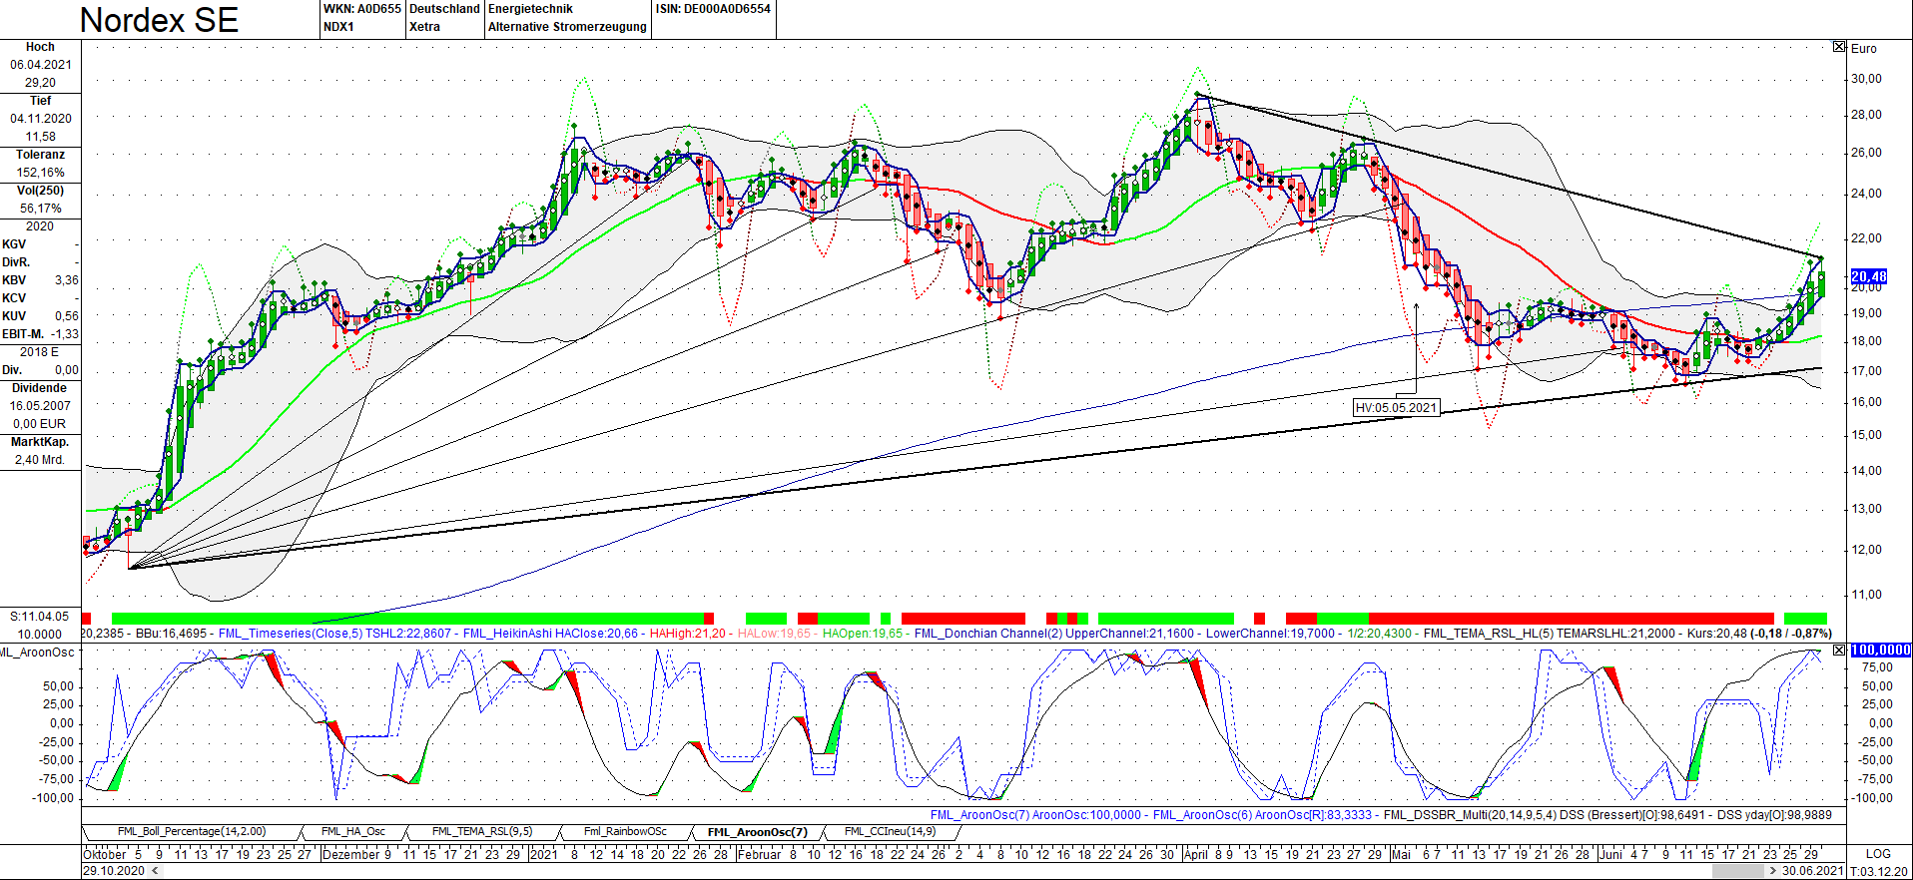Click the right arrow of the date scrollbar

point(1773,871)
